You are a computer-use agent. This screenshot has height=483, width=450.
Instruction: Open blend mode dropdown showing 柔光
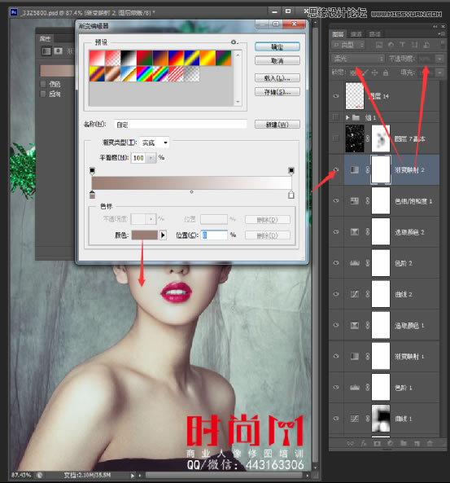[x=358, y=59]
